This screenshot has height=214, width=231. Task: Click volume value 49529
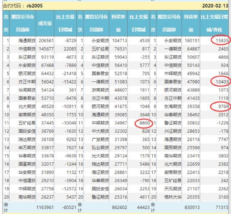coord(48,106)
